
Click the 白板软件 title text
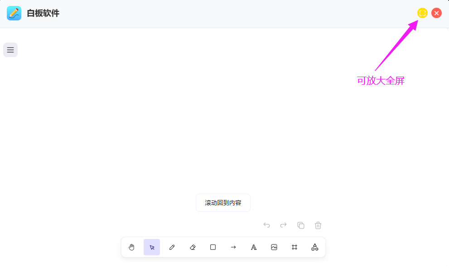(43, 13)
